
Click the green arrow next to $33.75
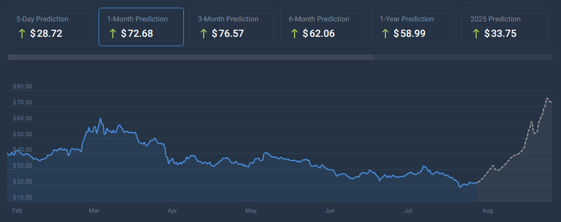(476, 34)
